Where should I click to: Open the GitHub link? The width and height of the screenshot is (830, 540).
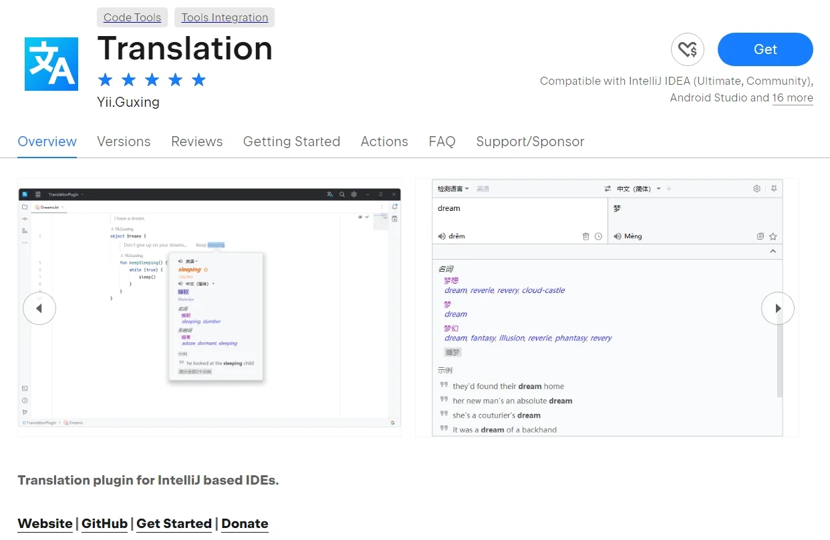[104, 523]
